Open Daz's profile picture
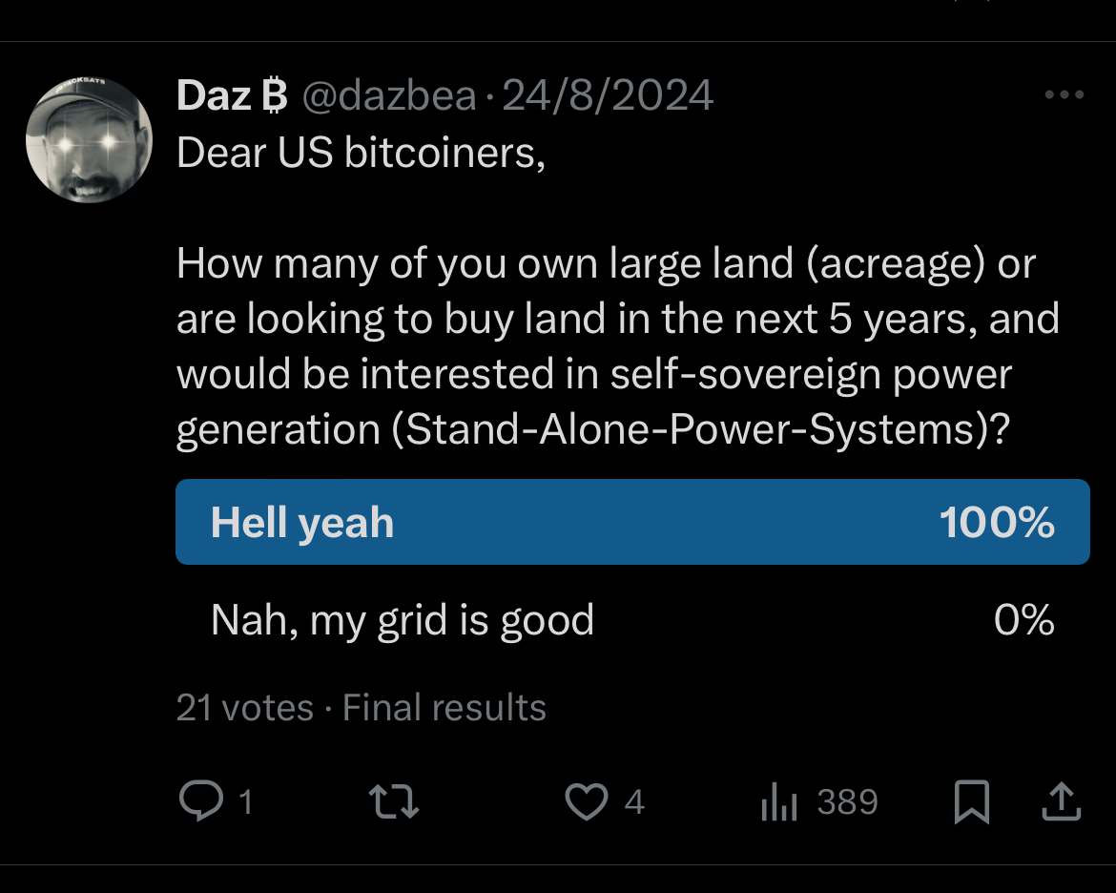 click(x=89, y=138)
